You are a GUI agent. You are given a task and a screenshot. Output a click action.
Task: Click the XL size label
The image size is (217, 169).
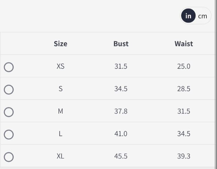(x=60, y=156)
